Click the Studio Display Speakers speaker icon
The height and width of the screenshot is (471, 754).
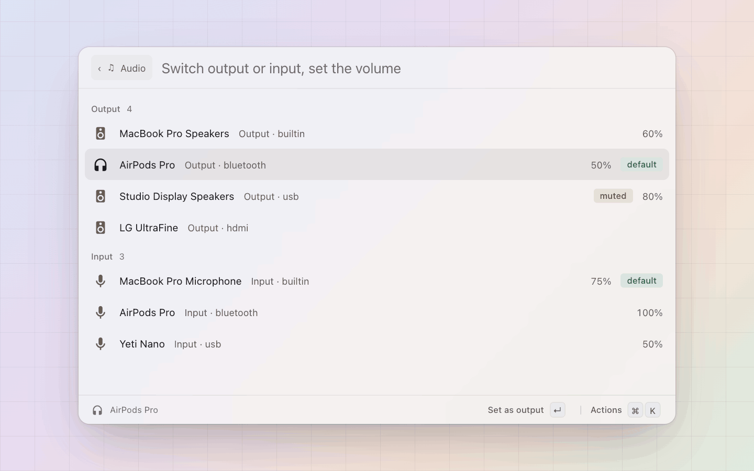(x=101, y=196)
